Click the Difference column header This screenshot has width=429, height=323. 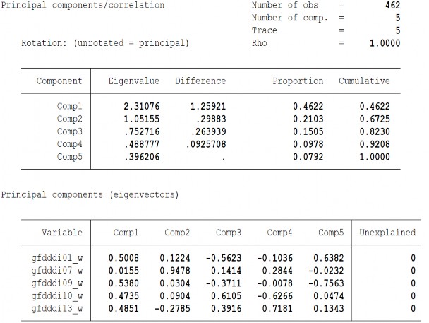[200, 81]
